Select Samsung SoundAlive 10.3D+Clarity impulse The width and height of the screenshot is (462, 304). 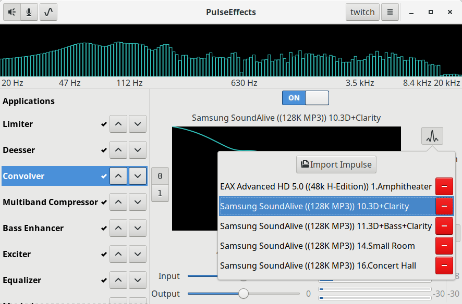click(x=327, y=206)
